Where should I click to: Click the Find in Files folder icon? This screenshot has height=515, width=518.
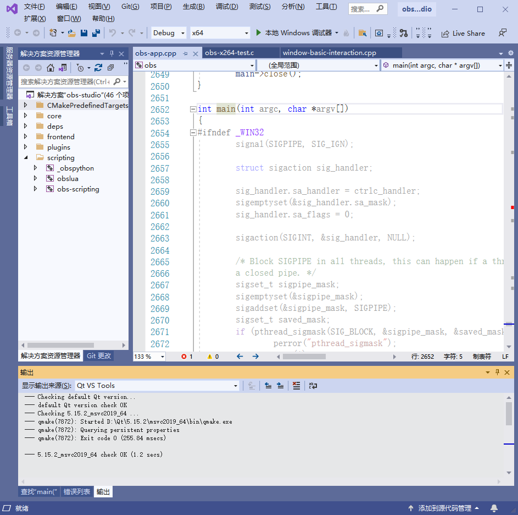[x=363, y=33]
